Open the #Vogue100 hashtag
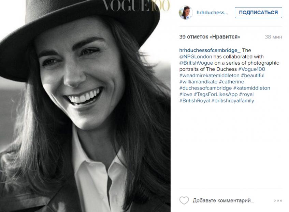This screenshot has height=212, width=289. 251,69
